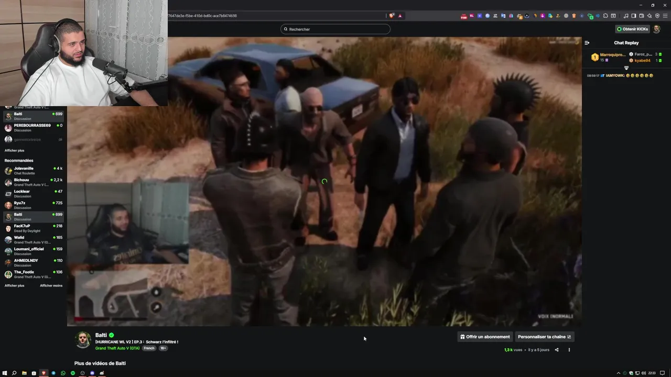Expand recommended list via lower Afficher plus
Screen dimensions: 671x377
click(14, 285)
